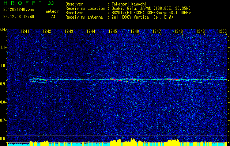This screenshot has height=146, width=230.
Task: Click the Observer field label
Action: coord(74,4)
